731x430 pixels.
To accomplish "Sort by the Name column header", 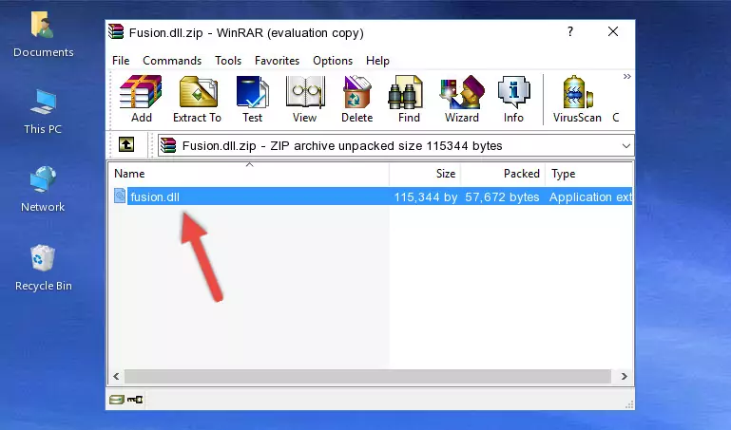I will pyautogui.click(x=249, y=174).
